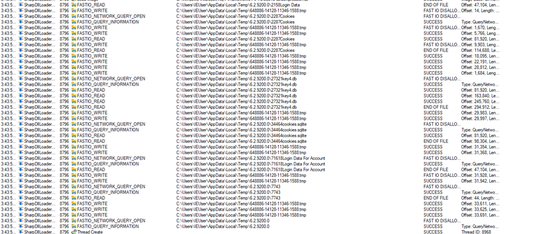Viewport: 536px width, 234px height.
Task: Select detail cell with Offset: 163,840
Action: tap(480, 96)
